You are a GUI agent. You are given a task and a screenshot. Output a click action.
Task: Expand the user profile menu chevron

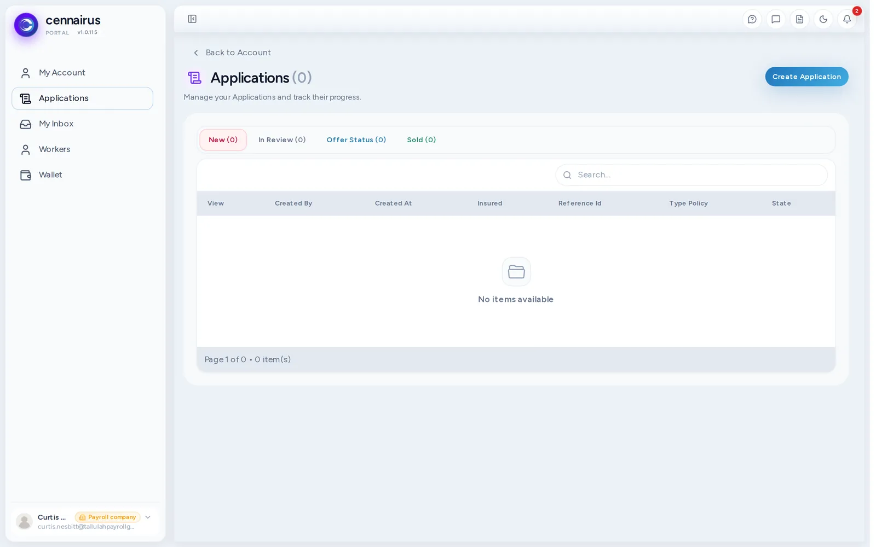148,517
